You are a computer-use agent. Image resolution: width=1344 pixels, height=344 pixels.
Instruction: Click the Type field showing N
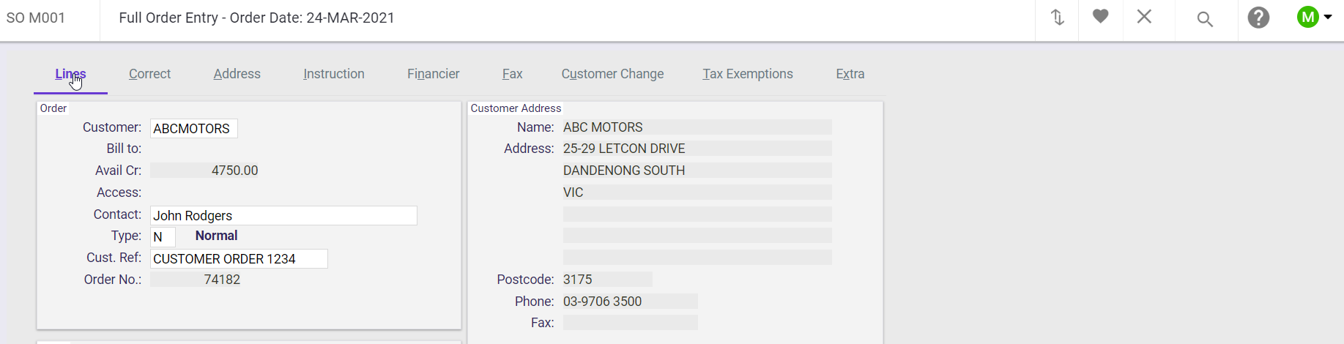point(163,237)
